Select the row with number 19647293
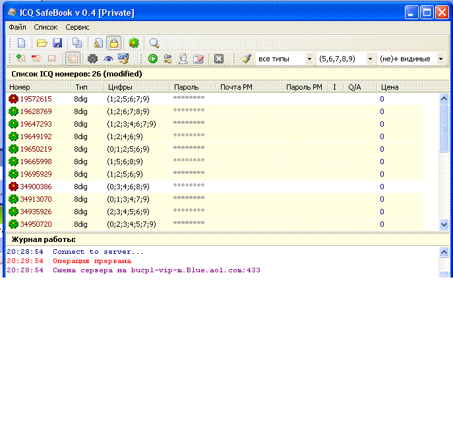 coord(215,124)
